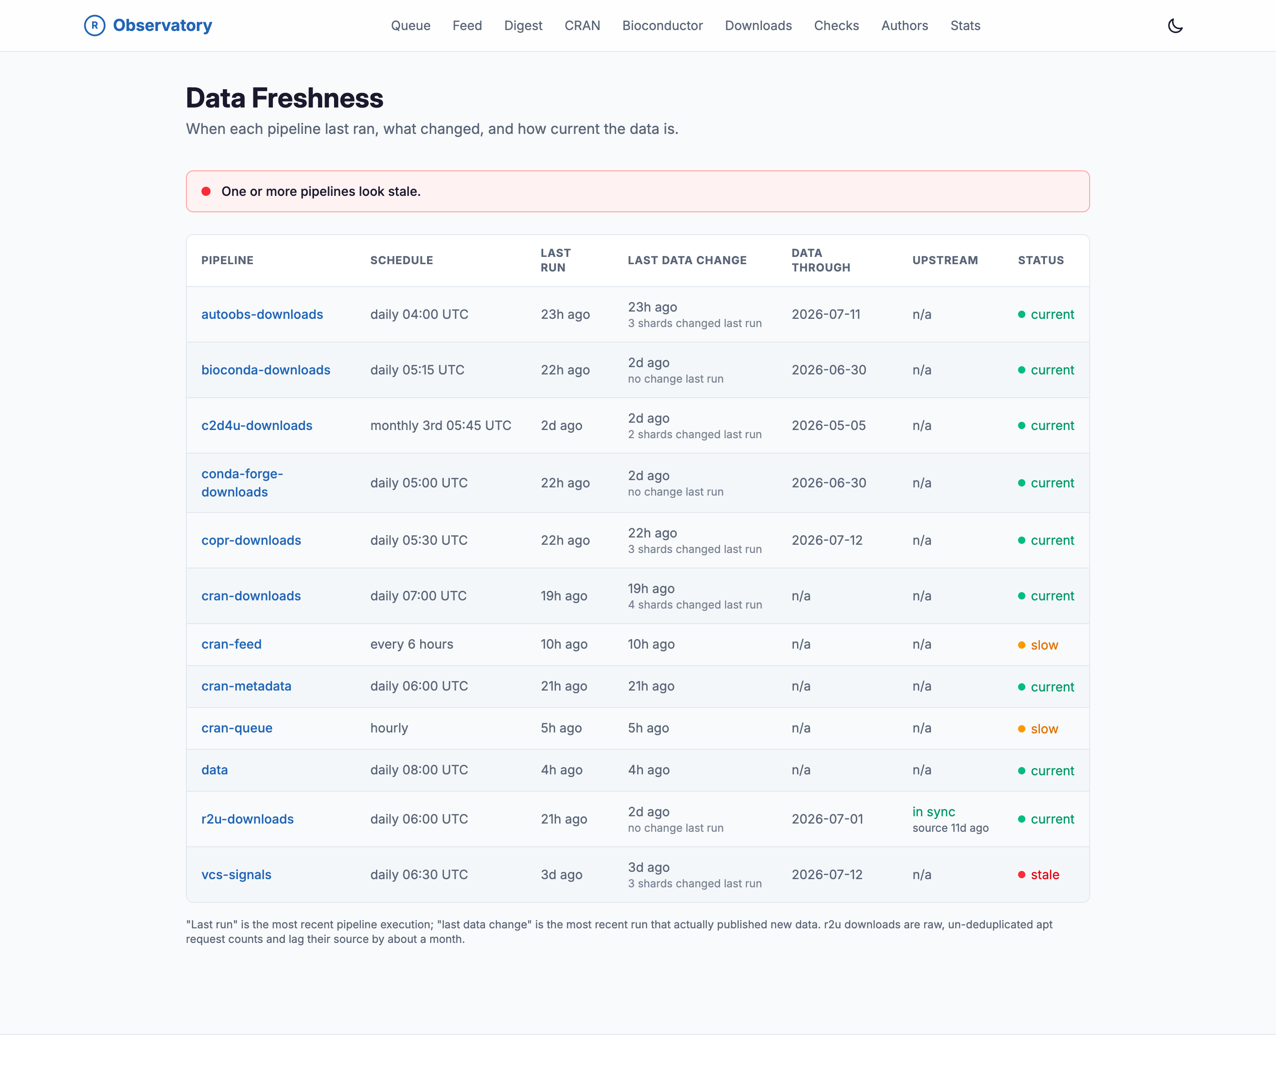Click 'no change last run' under bioconda-downloads
Image resolution: width=1276 pixels, height=1075 pixels.
(x=675, y=379)
